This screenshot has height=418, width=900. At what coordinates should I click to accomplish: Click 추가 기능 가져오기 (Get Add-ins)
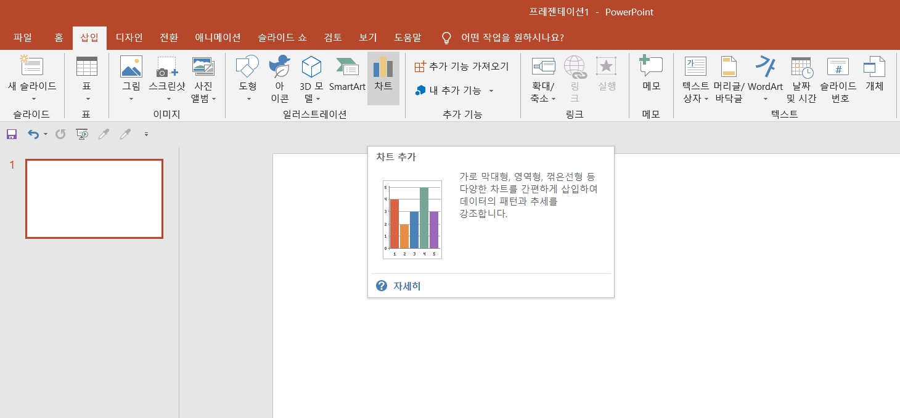coord(462,66)
